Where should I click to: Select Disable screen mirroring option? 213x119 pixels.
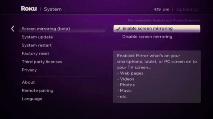pos(147,37)
